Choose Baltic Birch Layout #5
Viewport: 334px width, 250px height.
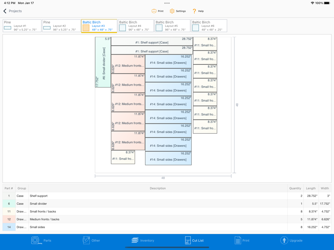tap(172, 26)
